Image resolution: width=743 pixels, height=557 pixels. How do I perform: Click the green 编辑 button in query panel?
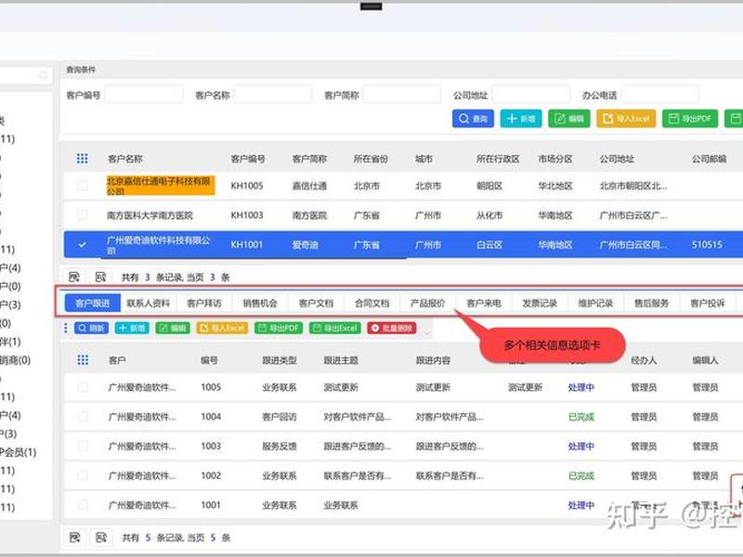tap(569, 119)
